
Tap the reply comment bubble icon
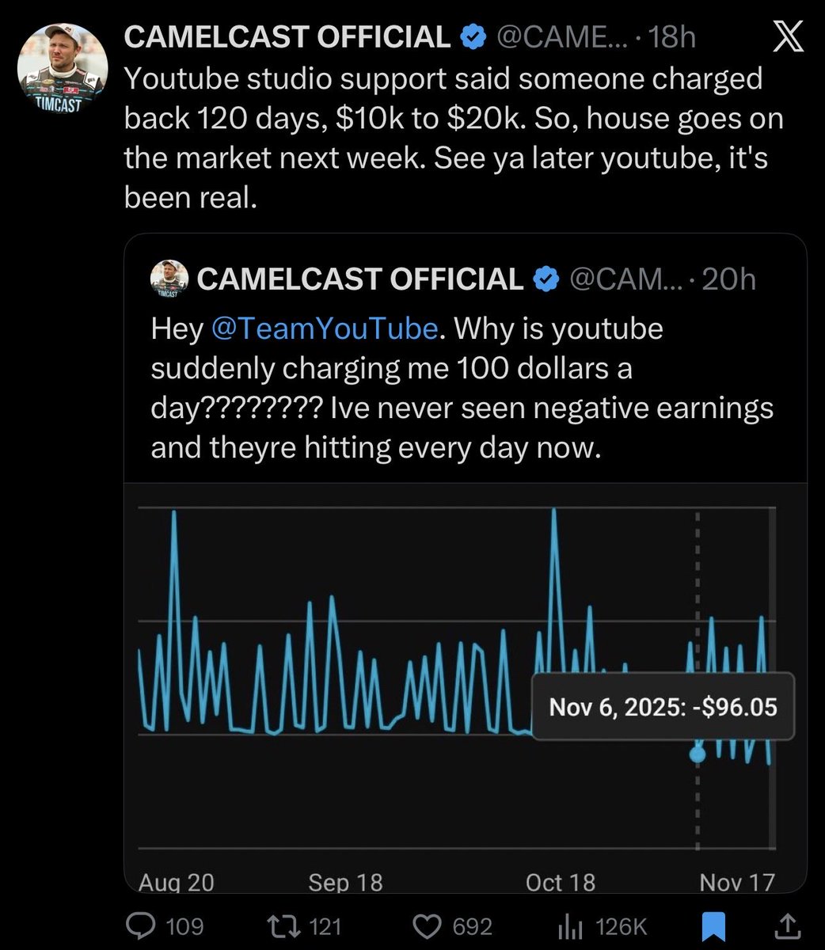click(142, 925)
